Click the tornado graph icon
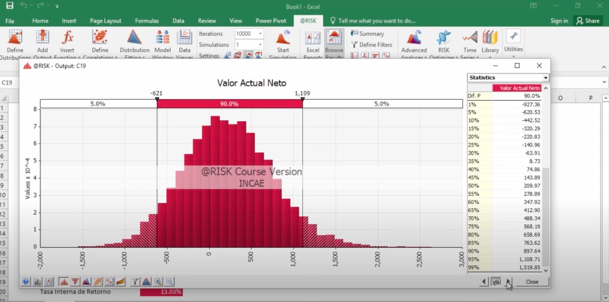Image resolution: width=609 pixels, height=302 pixels. tap(75, 281)
